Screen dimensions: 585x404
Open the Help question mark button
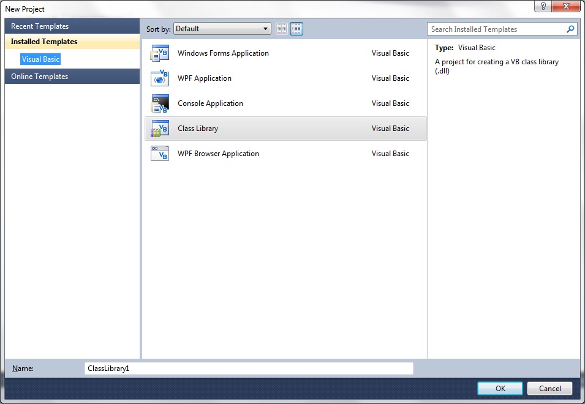[543, 6]
